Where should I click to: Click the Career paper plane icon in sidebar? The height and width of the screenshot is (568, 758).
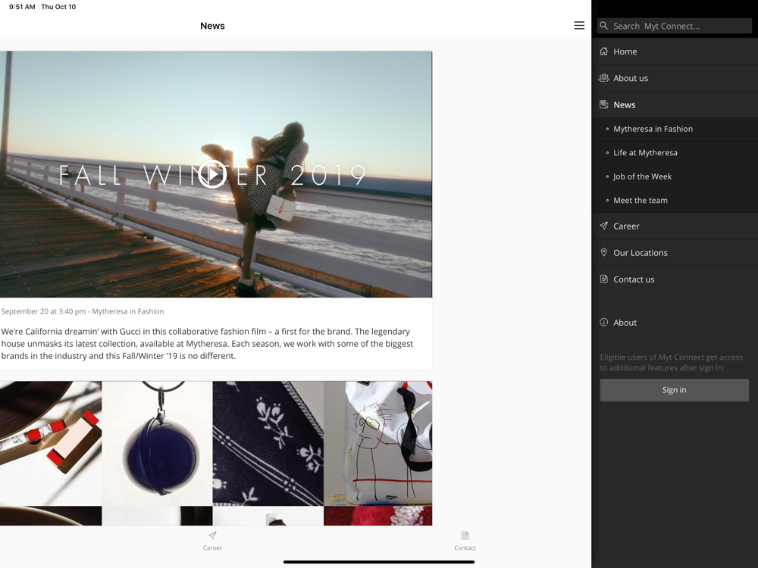[x=604, y=226]
